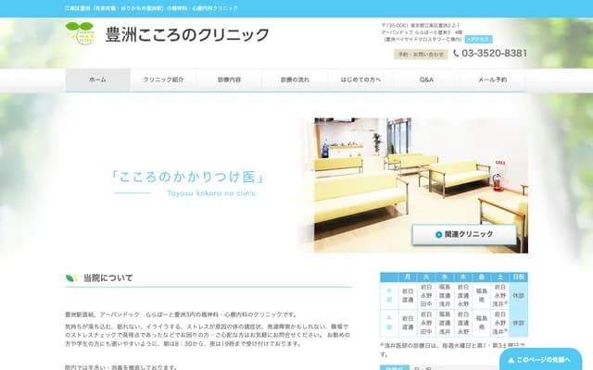Screen dimensions: 593x370
Task: Click the arrow icon on 関連クリニック
Action: pyautogui.click(x=424, y=234)
